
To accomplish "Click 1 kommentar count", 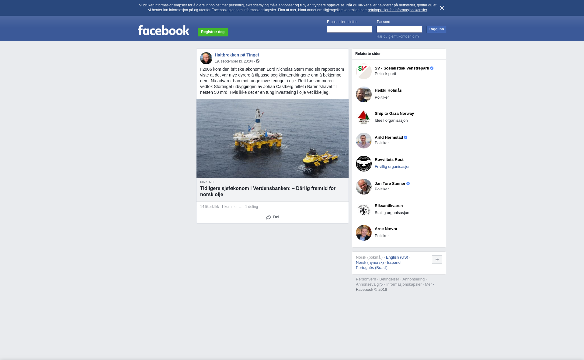I will click(x=232, y=207).
